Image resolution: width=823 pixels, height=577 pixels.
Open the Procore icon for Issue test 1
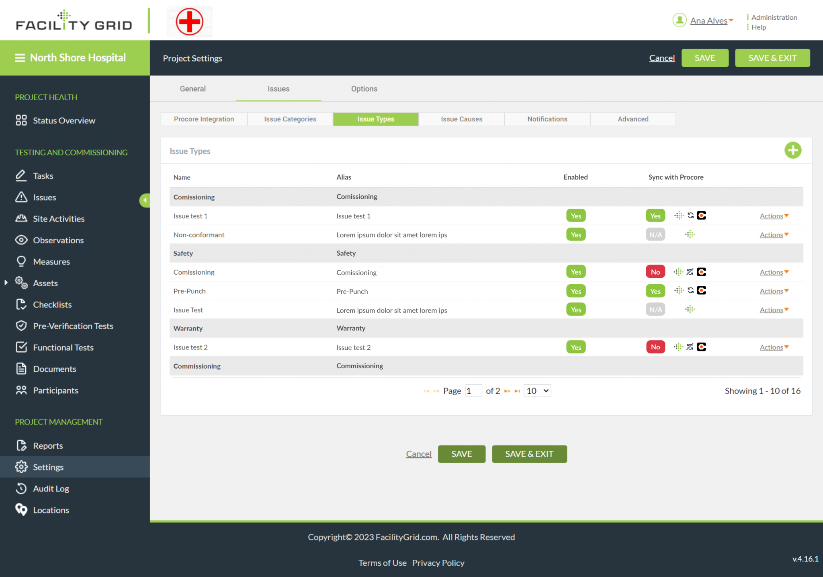click(702, 216)
